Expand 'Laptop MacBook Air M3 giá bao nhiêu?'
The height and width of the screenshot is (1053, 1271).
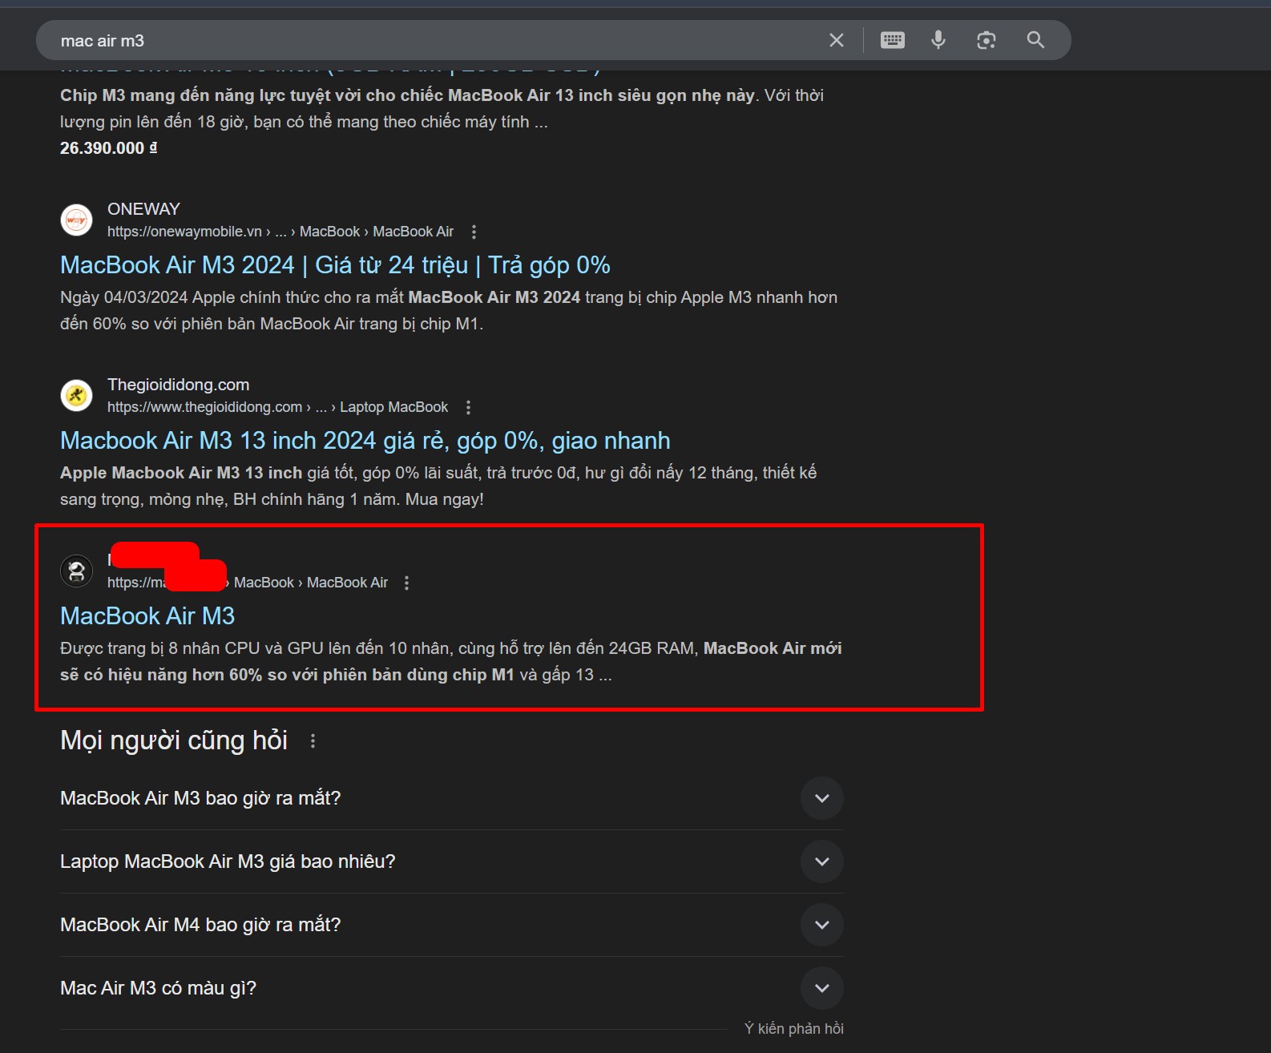click(x=452, y=861)
